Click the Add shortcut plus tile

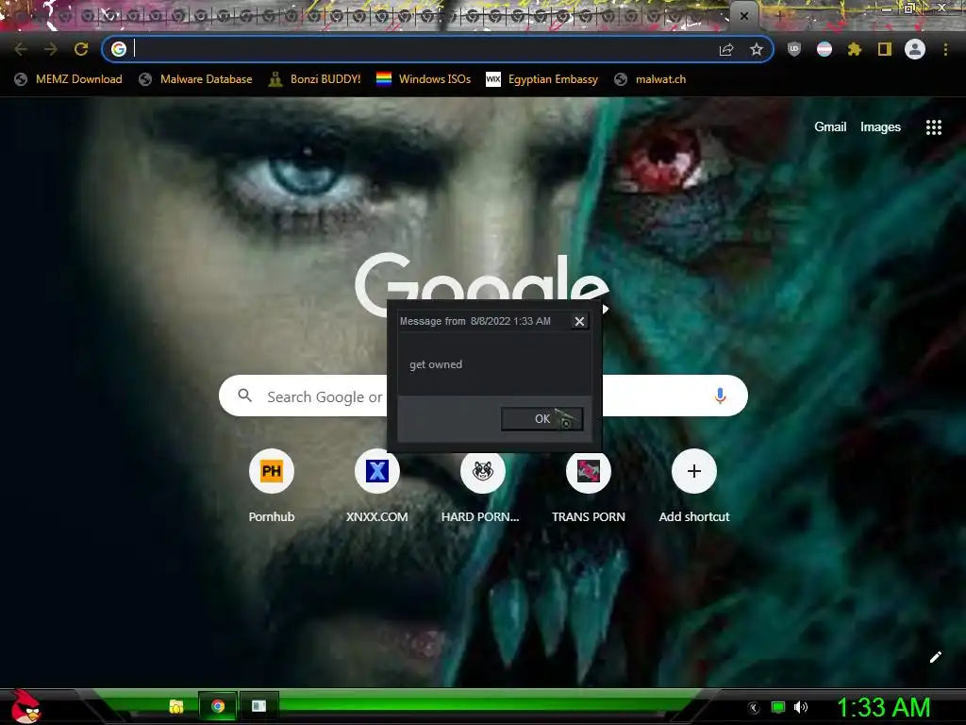(693, 471)
